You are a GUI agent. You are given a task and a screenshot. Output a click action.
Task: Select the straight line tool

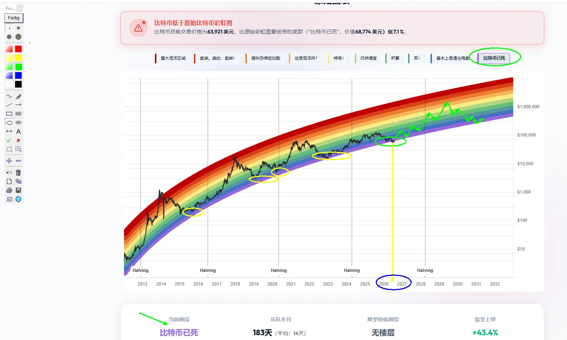[x=9, y=105]
